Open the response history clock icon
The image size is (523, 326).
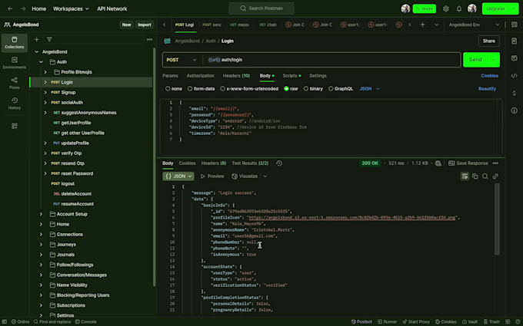click(279, 163)
